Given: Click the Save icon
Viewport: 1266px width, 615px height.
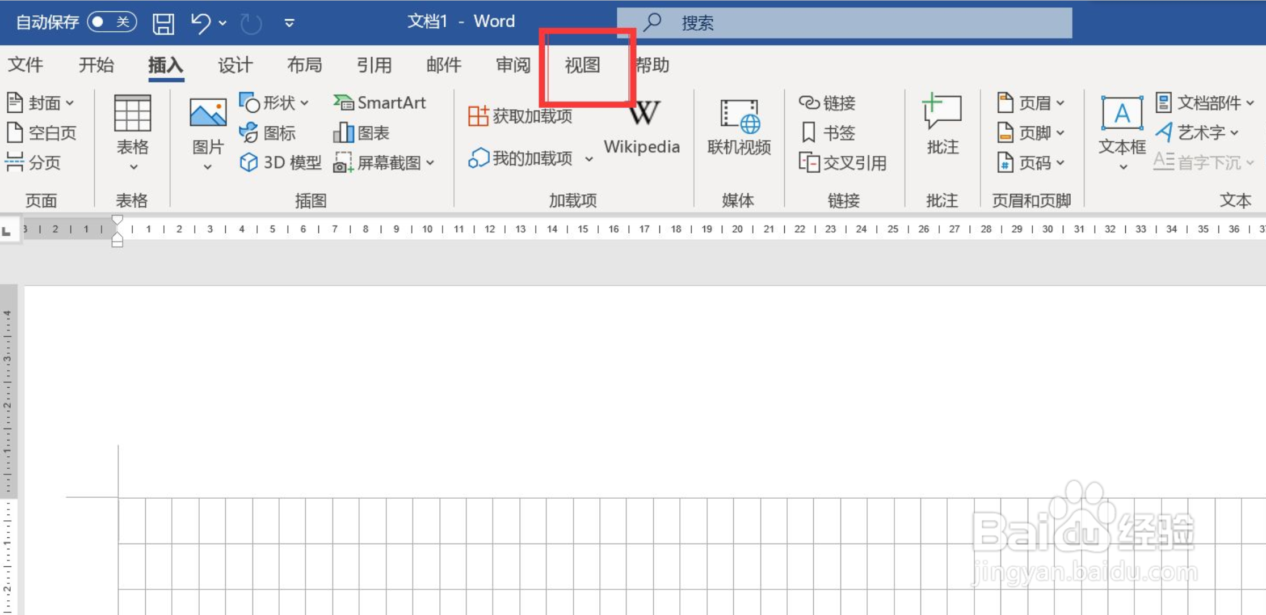Looking at the screenshot, I should 163,22.
